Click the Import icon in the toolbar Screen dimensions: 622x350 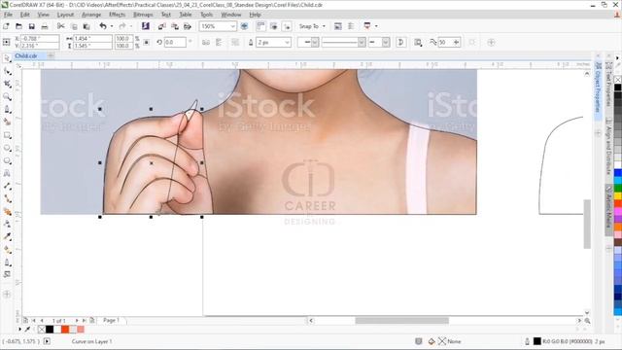(162, 26)
